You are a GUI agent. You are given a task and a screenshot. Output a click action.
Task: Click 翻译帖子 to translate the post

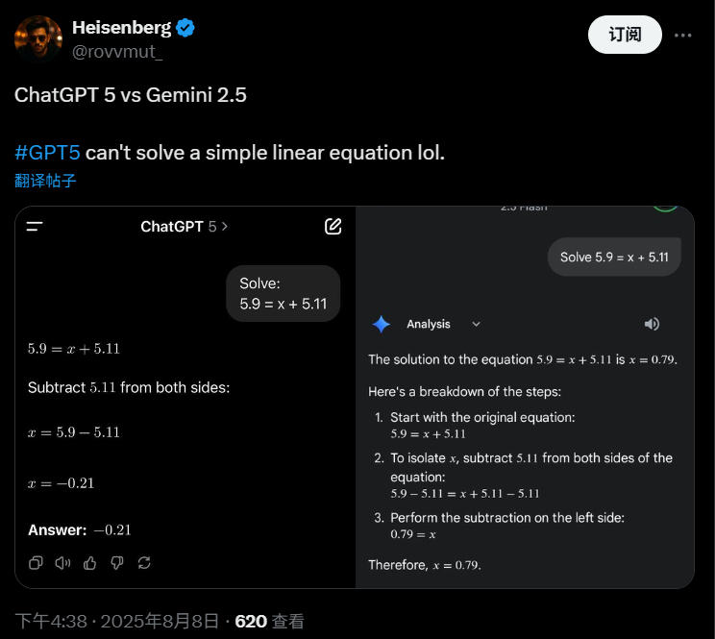45,181
